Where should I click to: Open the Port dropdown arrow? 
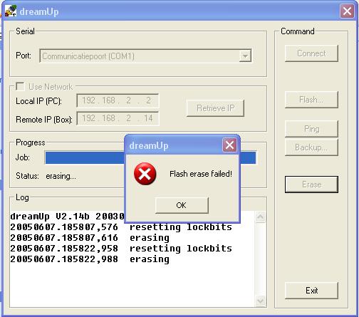245,56
